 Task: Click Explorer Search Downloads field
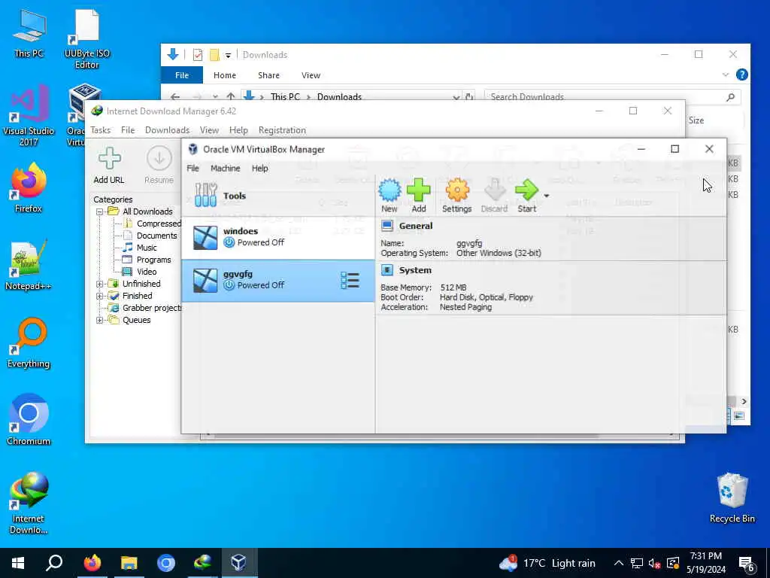click(612, 96)
